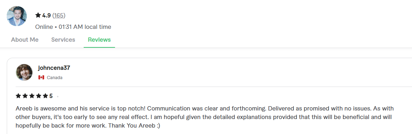This screenshot has width=412, height=134.
Task: Click the fifth star in the review rating
Action: (x=46, y=96)
